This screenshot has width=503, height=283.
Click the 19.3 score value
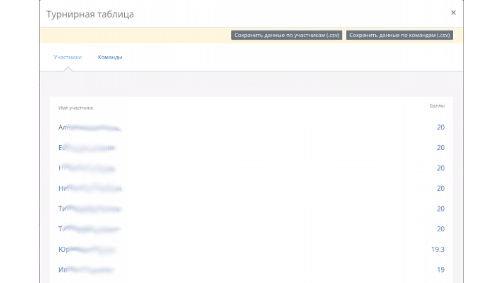[x=438, y=249]
